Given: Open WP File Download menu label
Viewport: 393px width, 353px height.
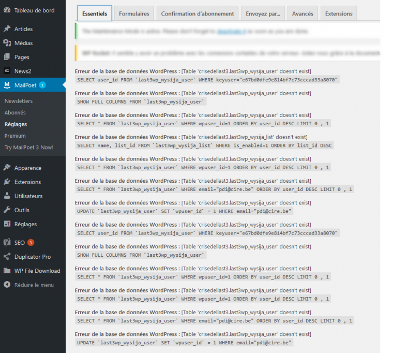Looking at the screenshot, I should click(37, 271).
